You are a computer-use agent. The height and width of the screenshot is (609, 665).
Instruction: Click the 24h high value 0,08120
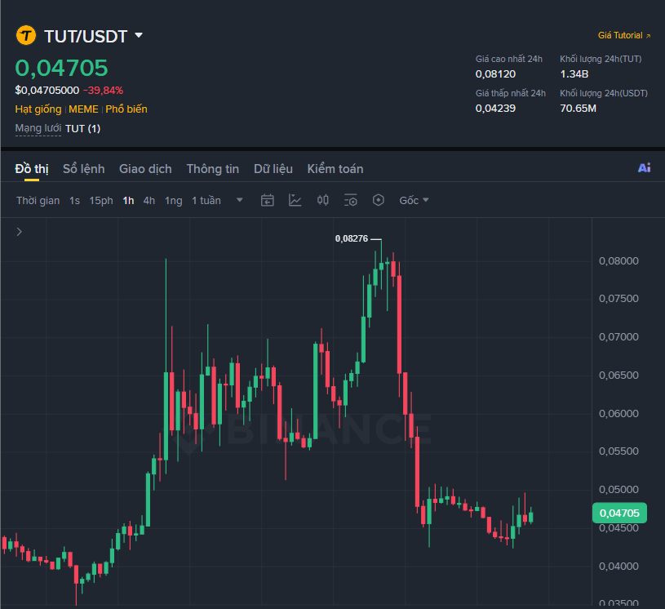[495, 74]
